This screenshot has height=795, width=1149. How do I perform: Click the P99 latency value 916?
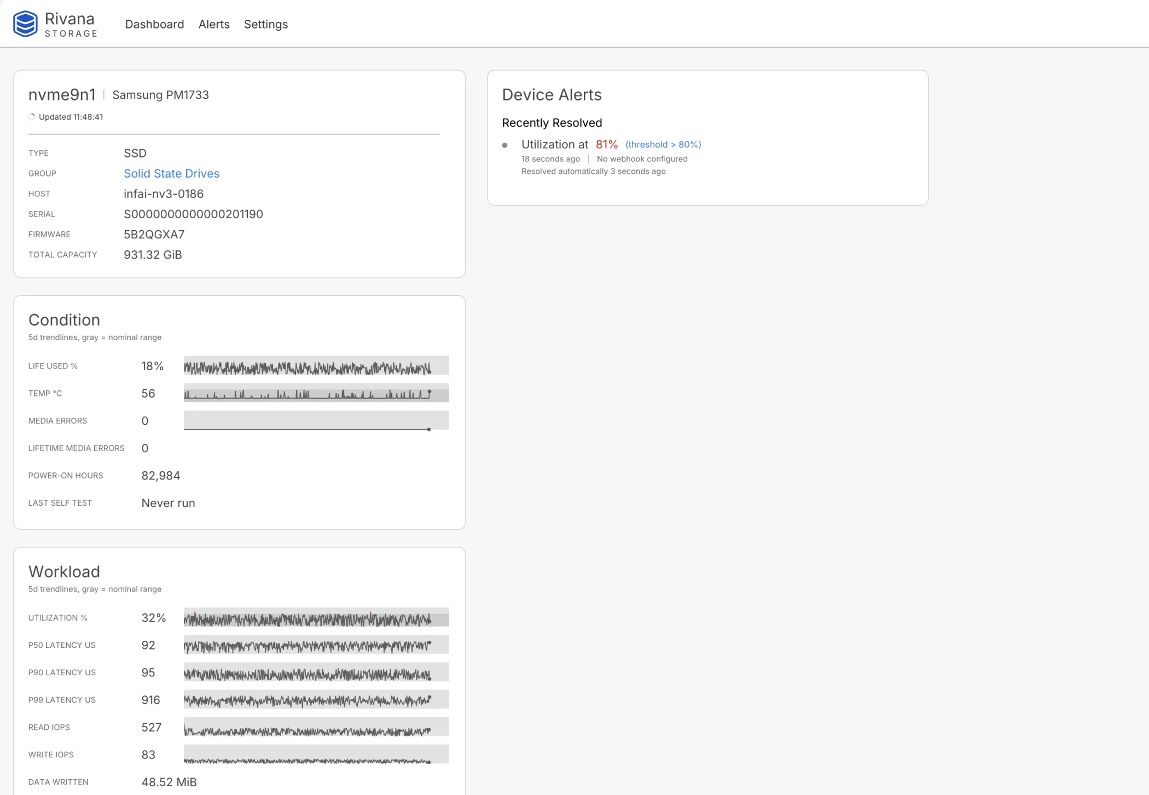coord(150,700)
